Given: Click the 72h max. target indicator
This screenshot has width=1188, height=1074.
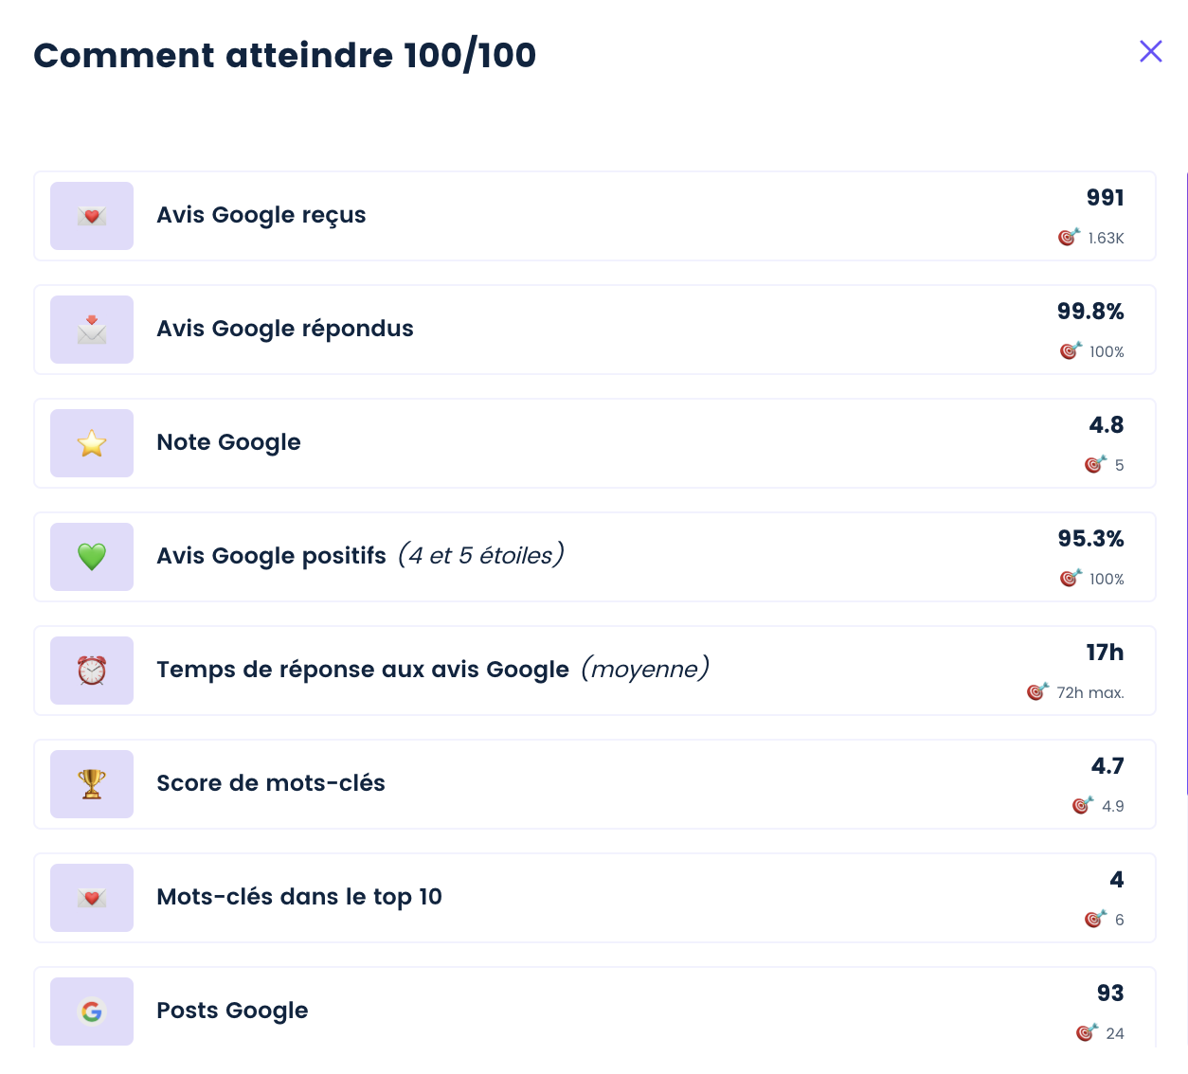Looking at the screenshot, I should tap(1075, 692).
